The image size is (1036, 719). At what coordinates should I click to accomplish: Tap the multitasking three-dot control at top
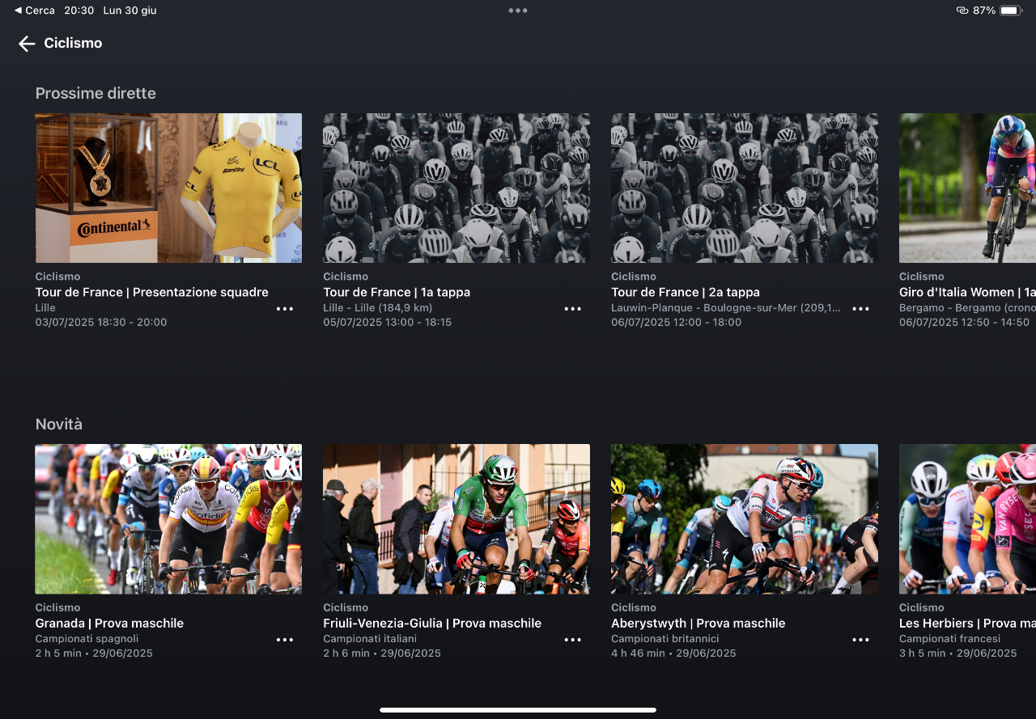pyautogui.click(x=518, y=11)
